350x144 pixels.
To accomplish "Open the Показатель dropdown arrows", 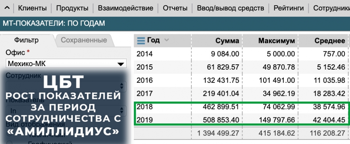I will point(122,110).
